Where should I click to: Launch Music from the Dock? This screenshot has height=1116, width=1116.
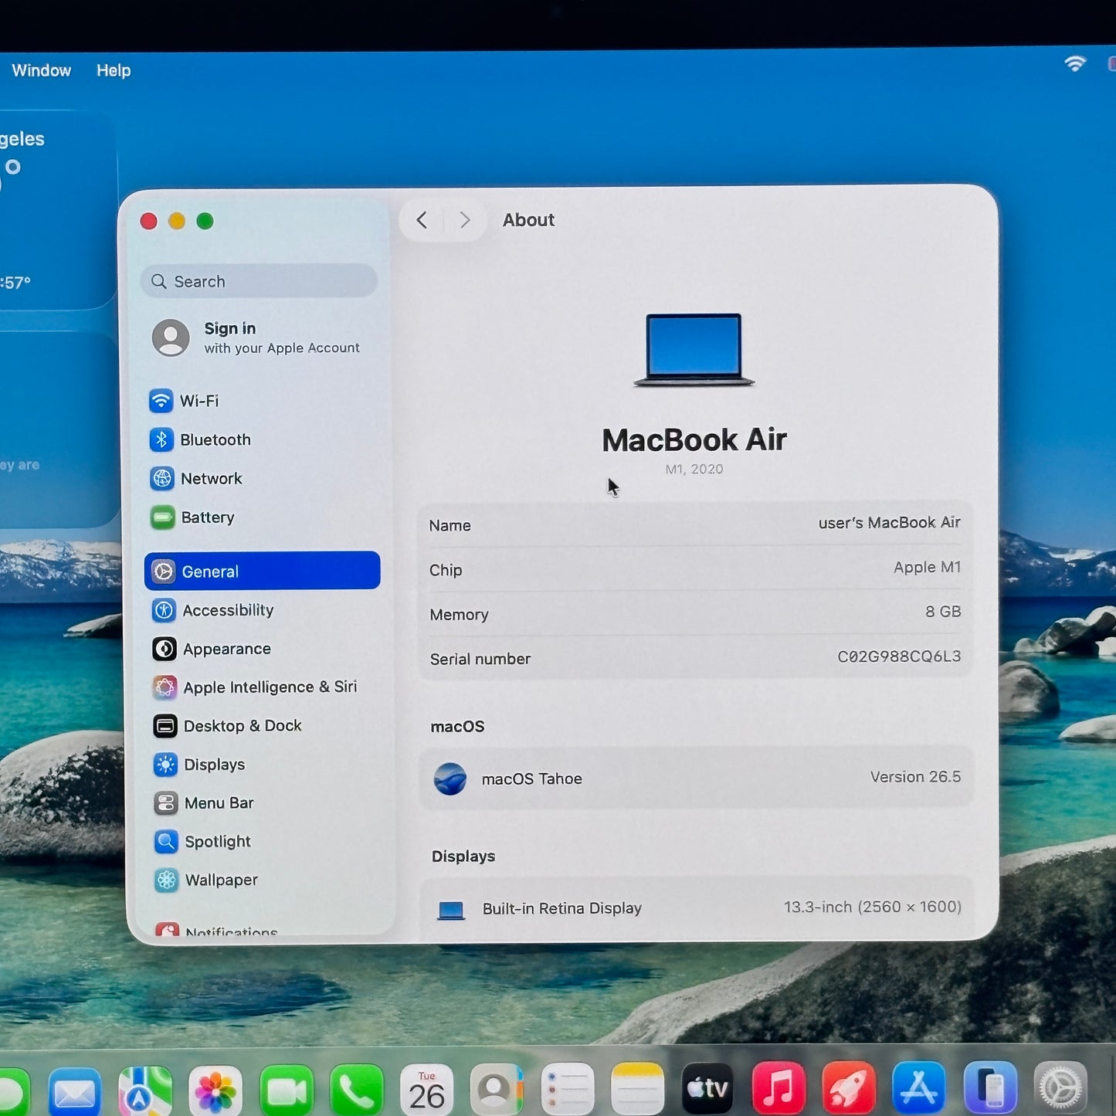(x=778, y=1088)
